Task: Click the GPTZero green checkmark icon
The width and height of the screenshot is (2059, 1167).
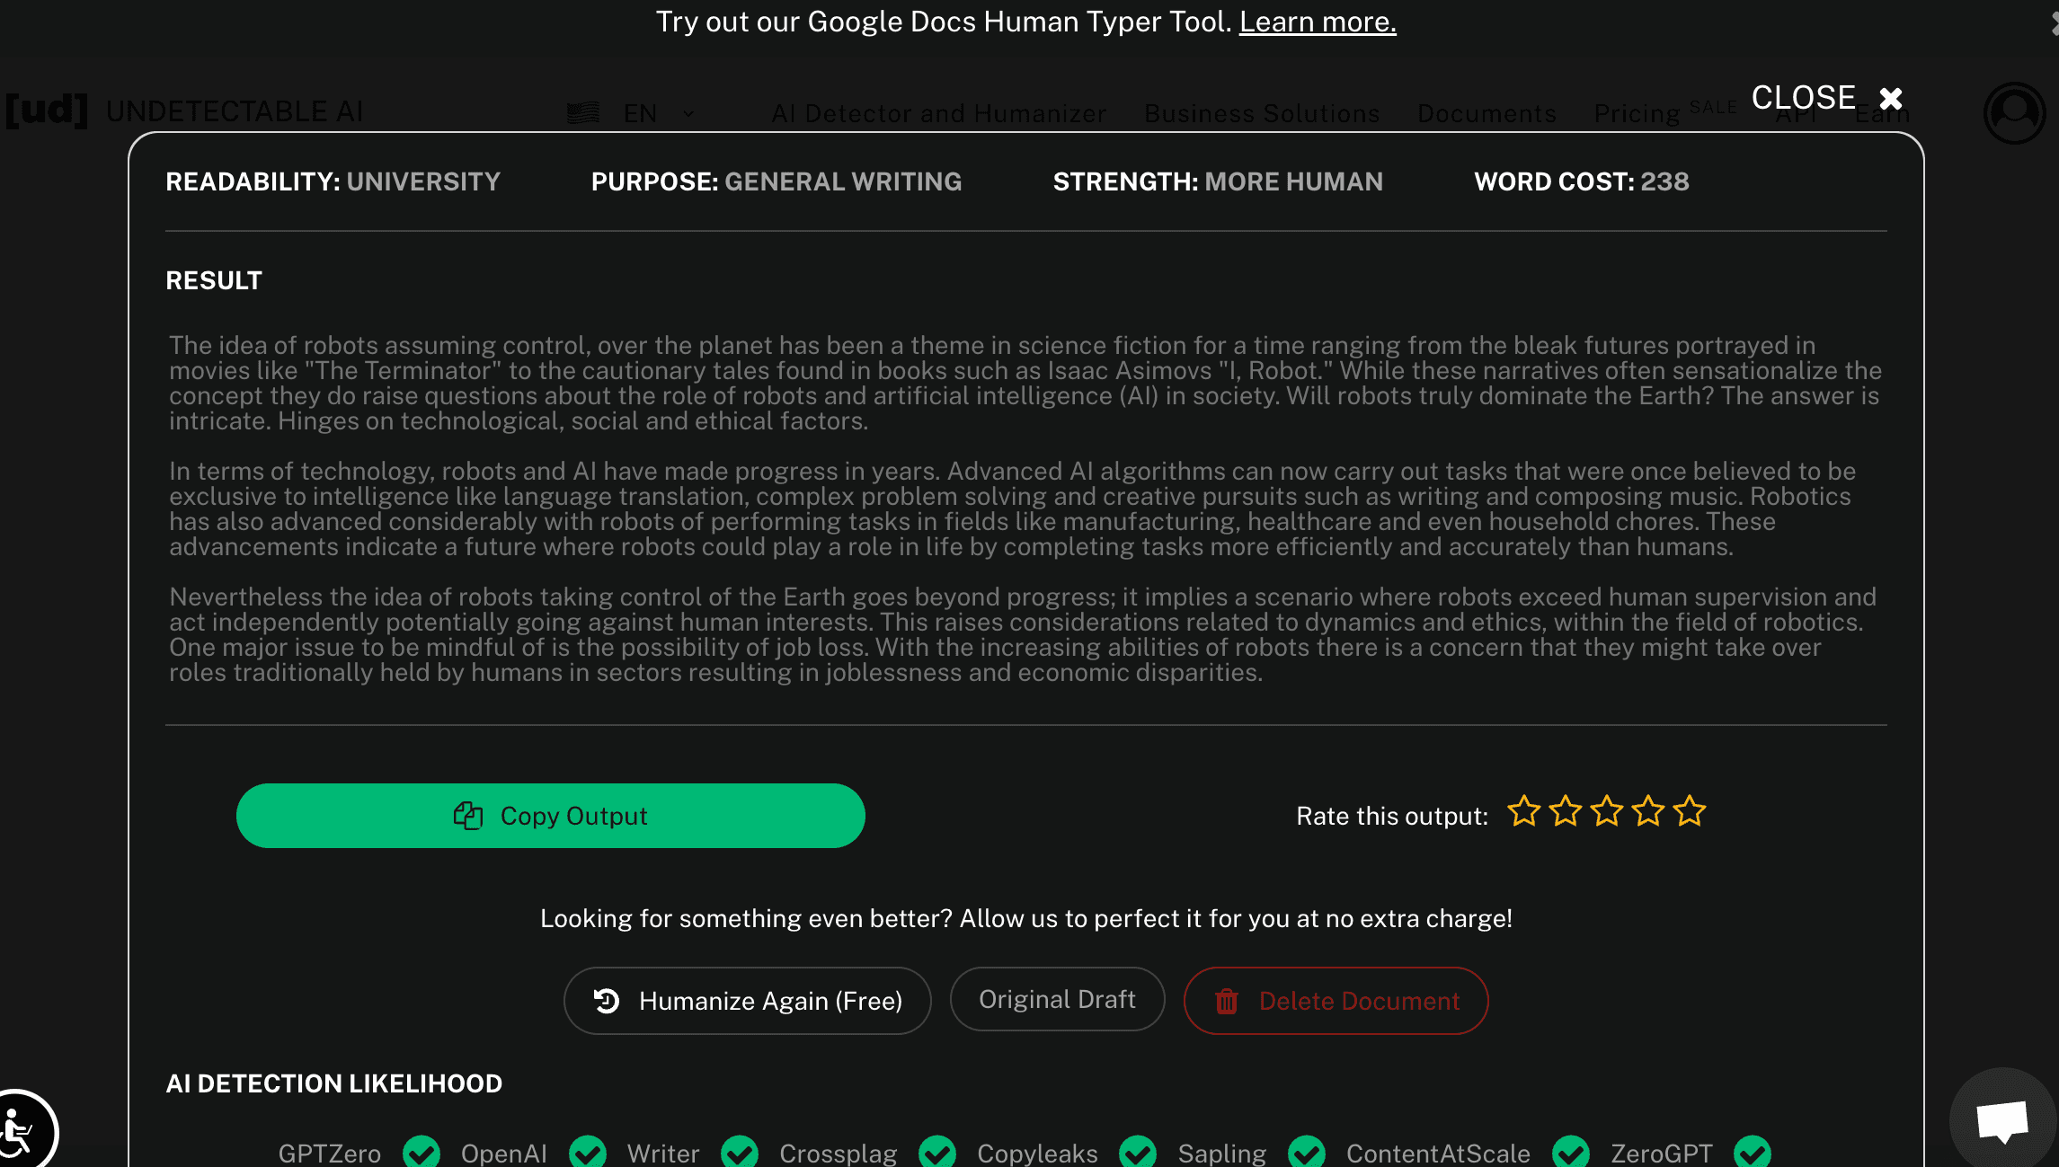Action: coord(421,1153)
